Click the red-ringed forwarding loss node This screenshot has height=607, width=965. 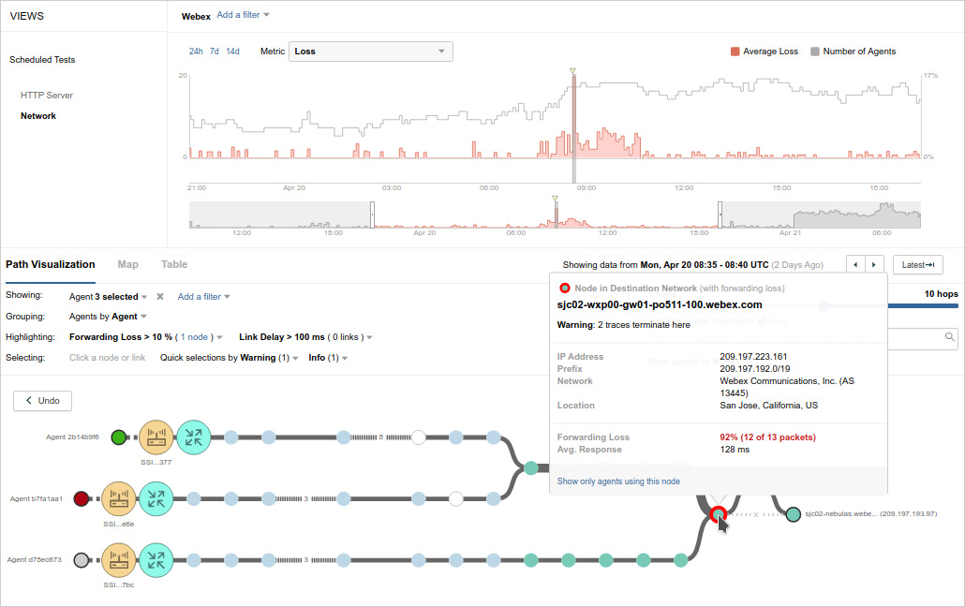pyautogui.click(x=718, y=513)
